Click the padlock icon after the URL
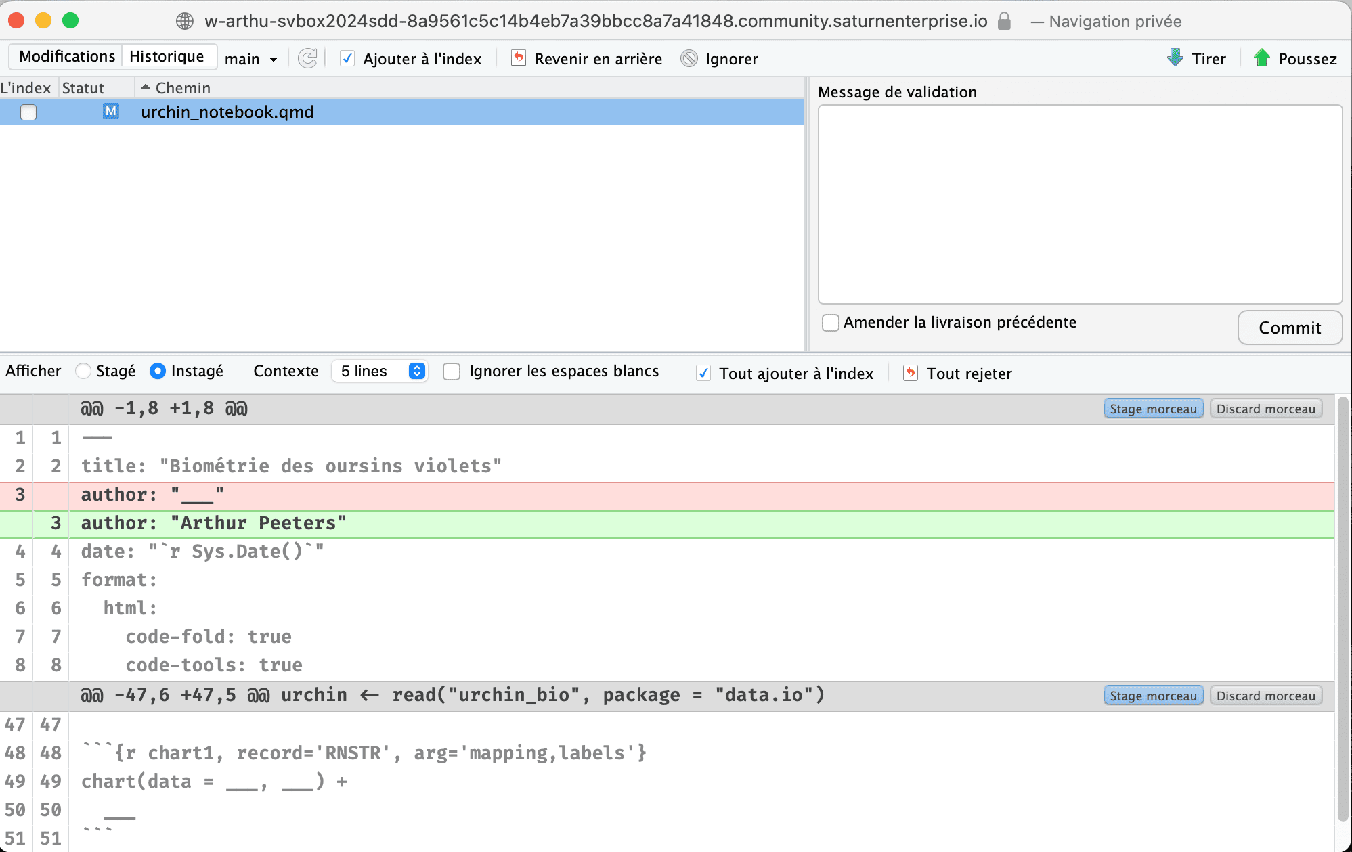Screen dimensions: 1352x852 [x=1004, y=21]
